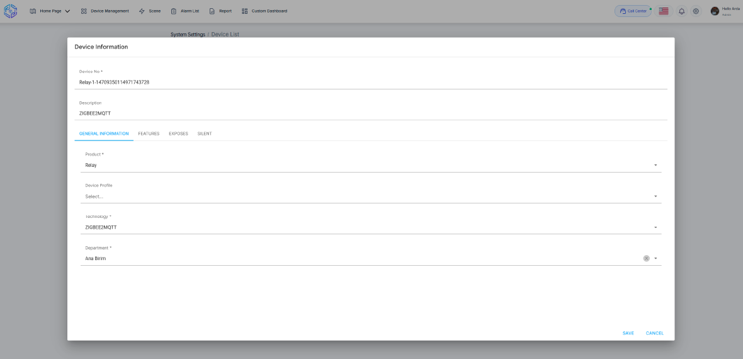Click the Description input field
743x359 pixels.
tap(371, 113)
